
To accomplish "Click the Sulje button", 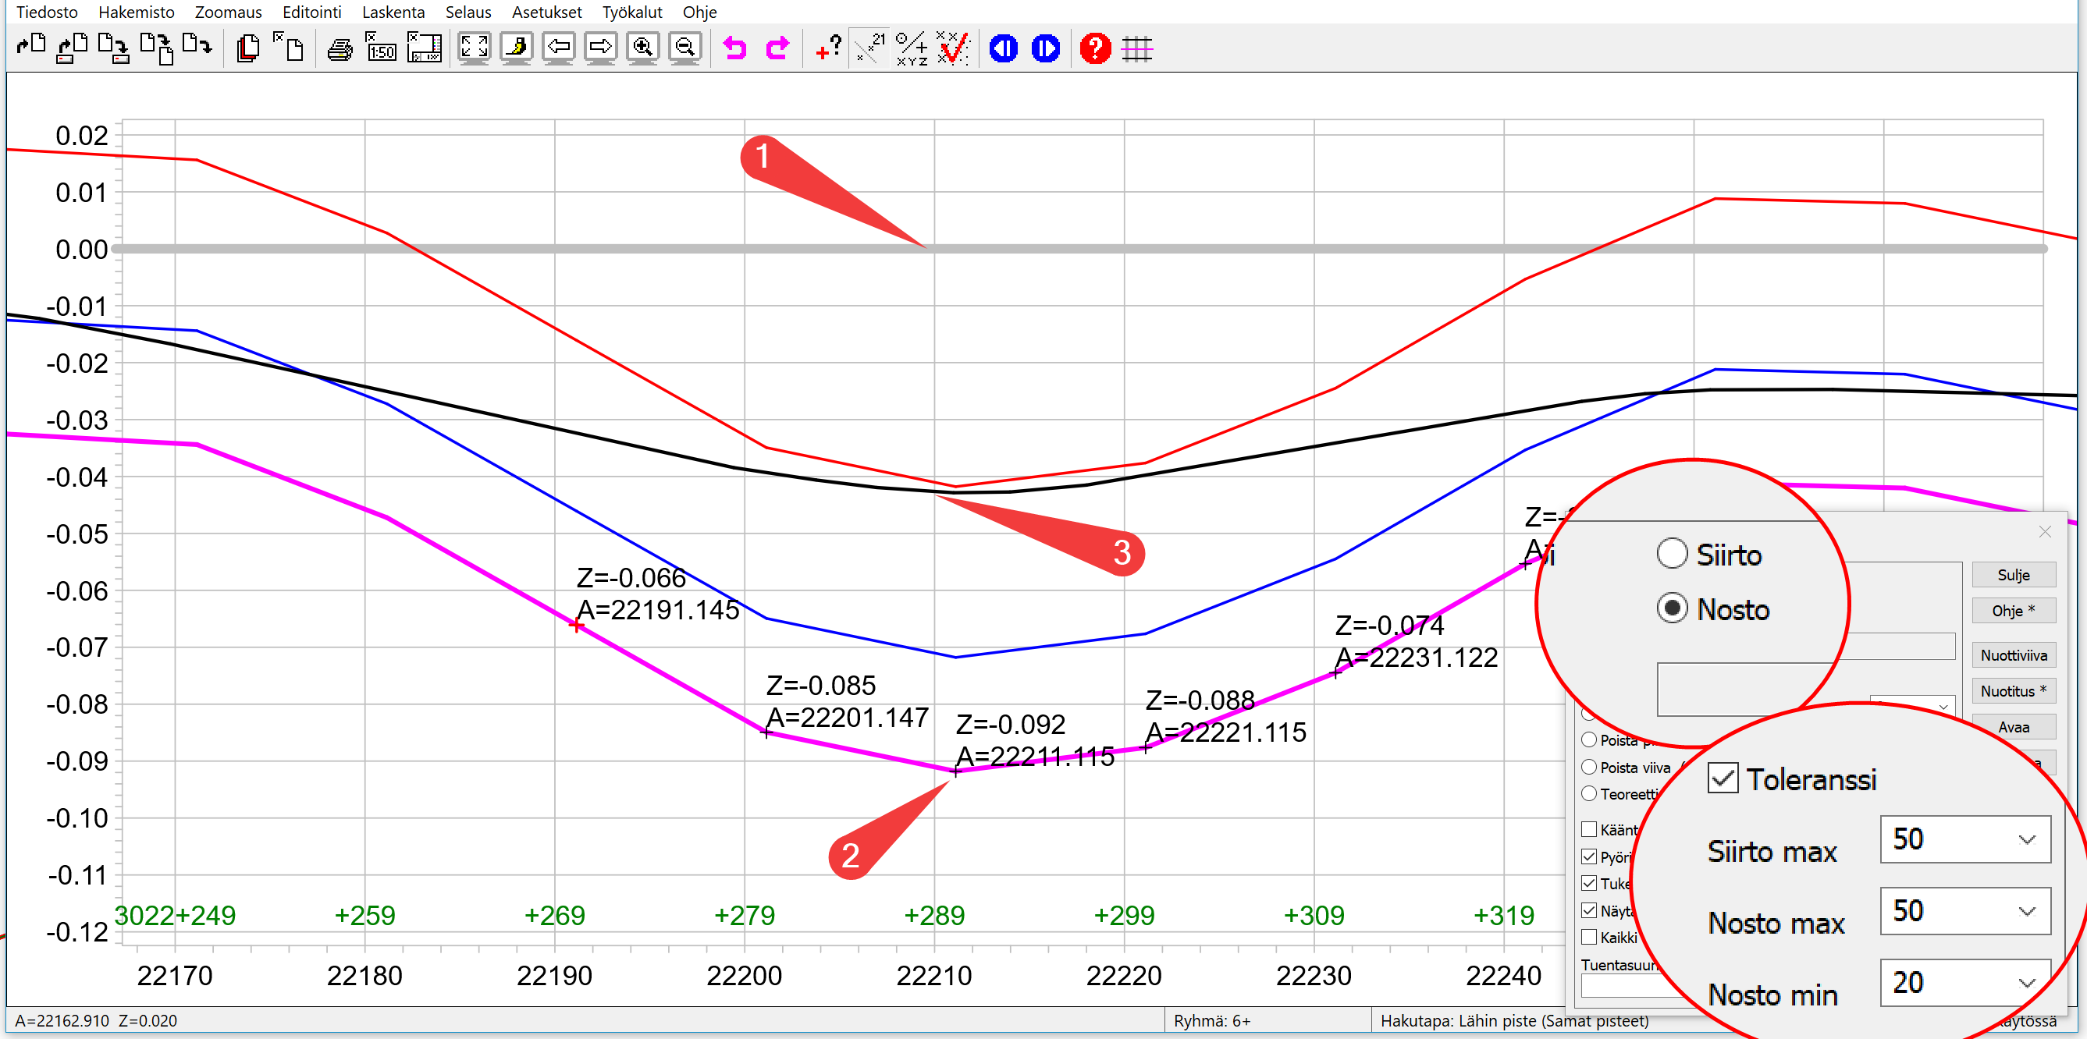I will point(2014,575).
